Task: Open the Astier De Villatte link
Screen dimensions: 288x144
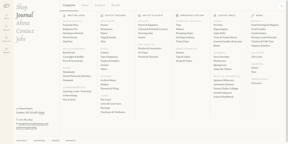Action: pos(222,69)
